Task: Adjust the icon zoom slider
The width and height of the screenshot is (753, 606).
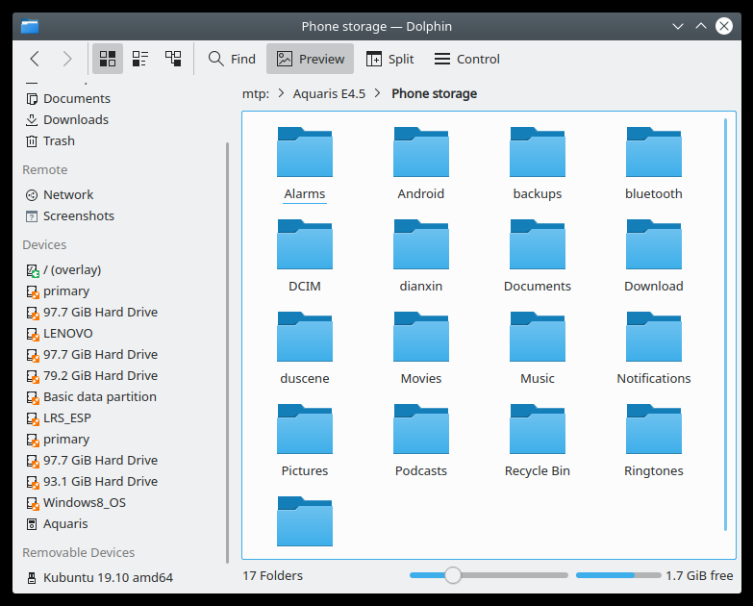Action: pyautogui.click(x=453, y=575)
